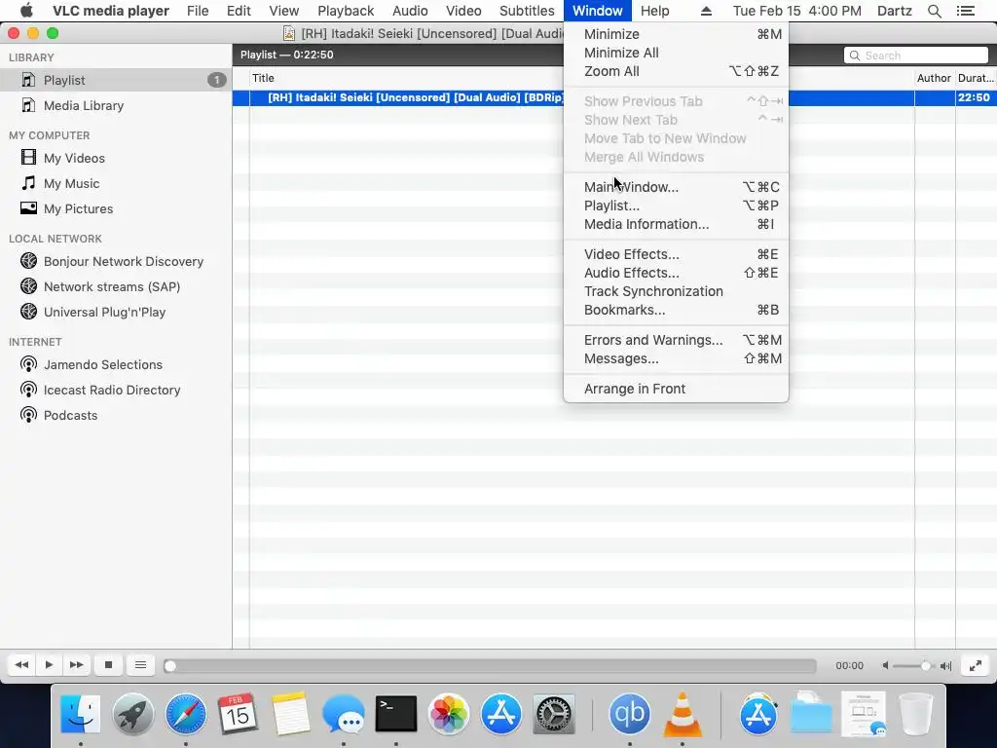Click the eject icon in menu bar
The height and width of the screenshot is (748, 997).
707,11
